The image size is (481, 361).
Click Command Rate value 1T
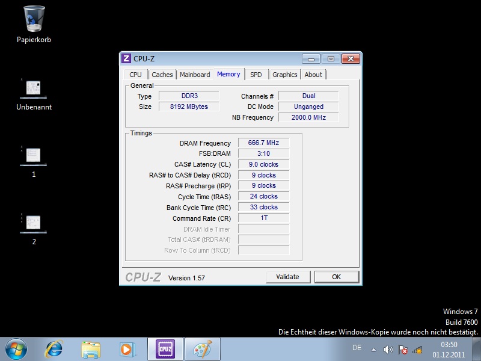click(263, 218)
